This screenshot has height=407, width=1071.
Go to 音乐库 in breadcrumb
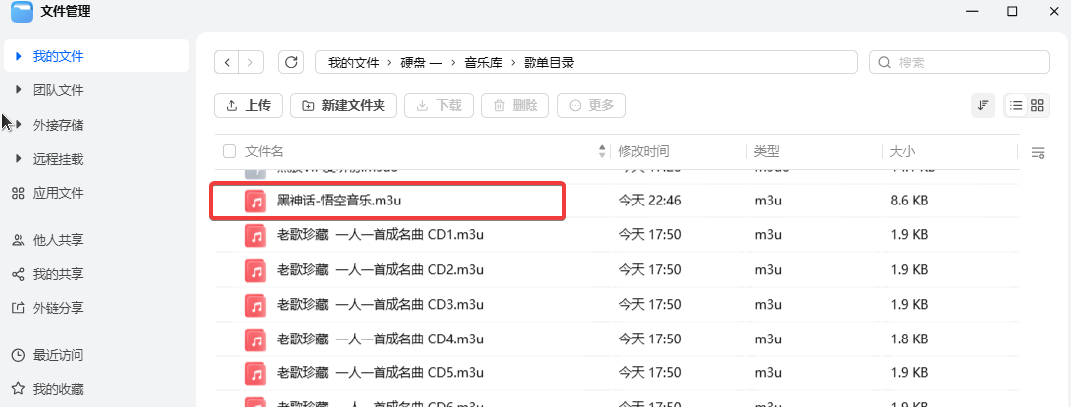tap(483, 63)
